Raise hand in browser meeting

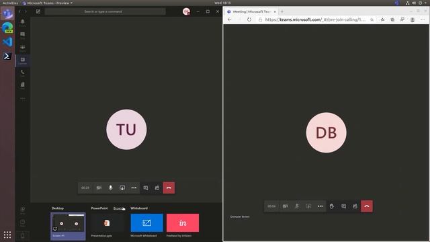[332, 206]
